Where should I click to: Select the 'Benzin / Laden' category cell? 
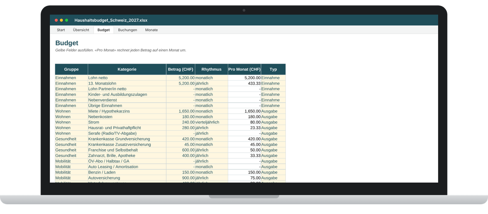click(x=127, y=172)
